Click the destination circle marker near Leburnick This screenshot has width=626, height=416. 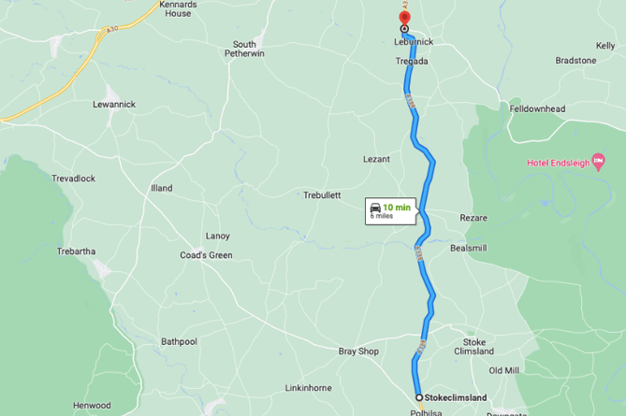(x=404, y=29)
